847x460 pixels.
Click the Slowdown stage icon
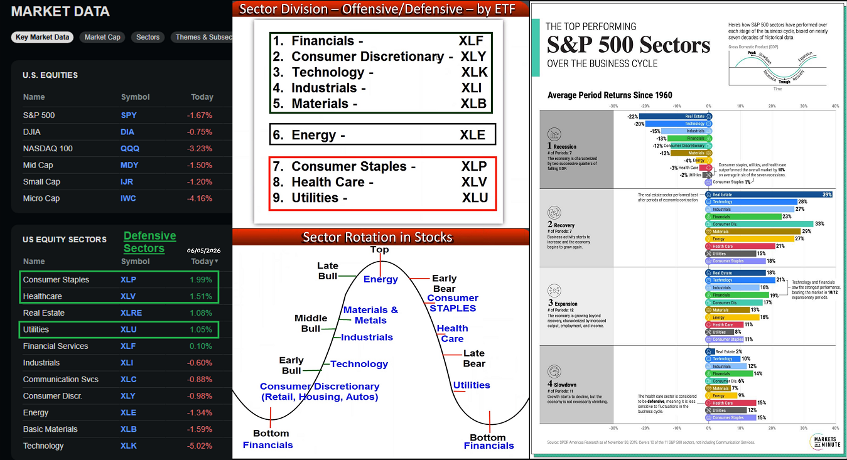[x=554, y=372]
